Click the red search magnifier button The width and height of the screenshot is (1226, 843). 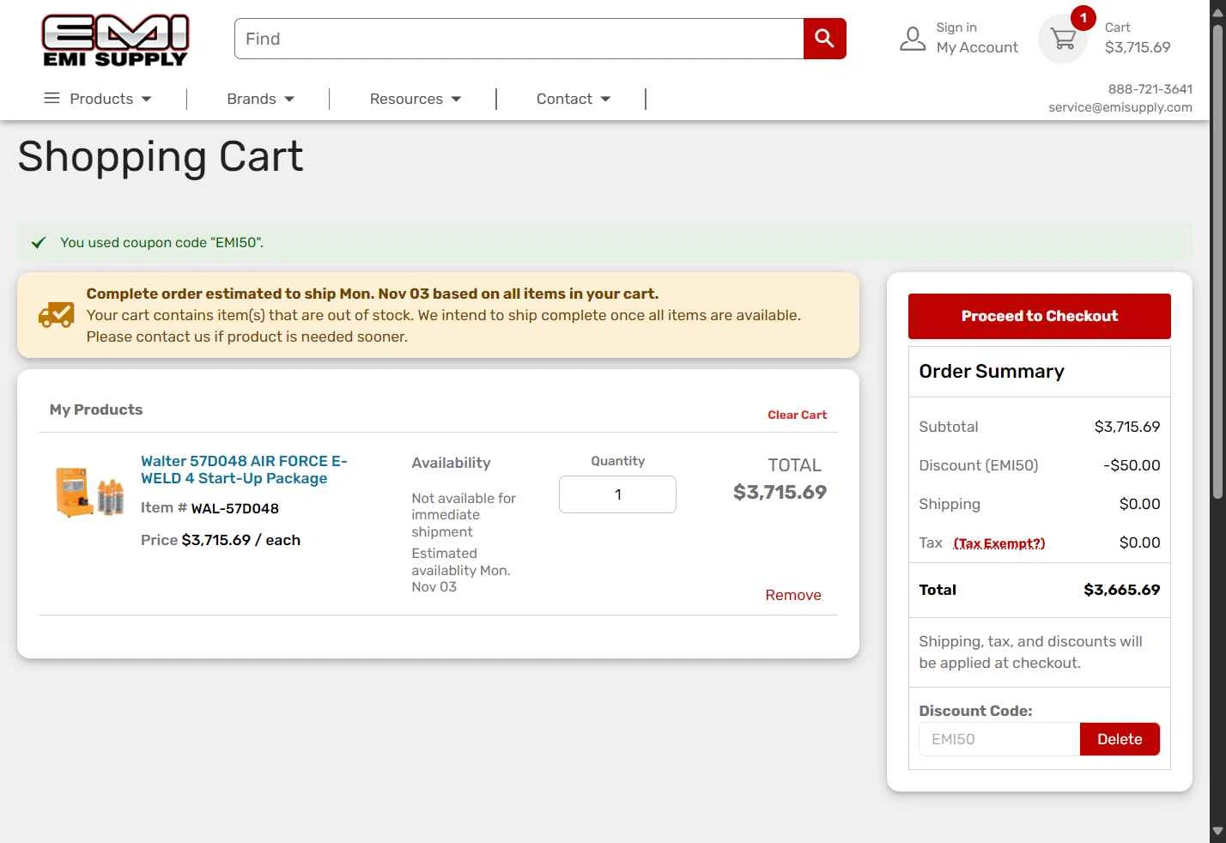point(824,39)
